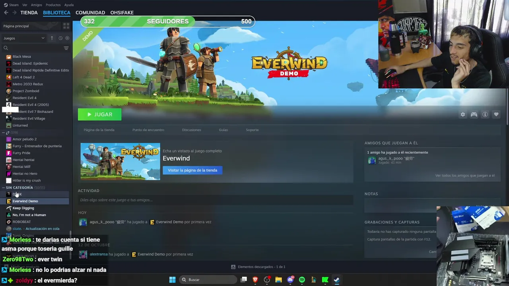The width and height of the screenshot is (509, 286).
Task: Show ready-to-play games with the play icon
Action: coord(67,38)
